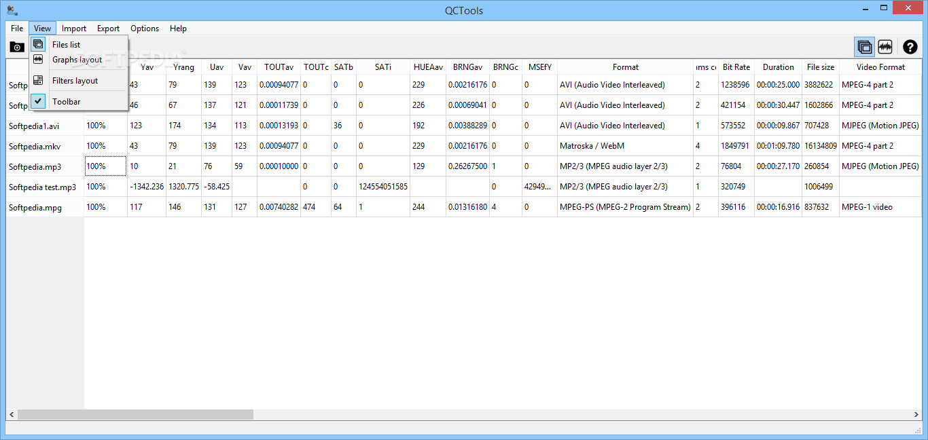Open the Export menu
The width and height of the screenshot is (928, 440).
(108, 29)
